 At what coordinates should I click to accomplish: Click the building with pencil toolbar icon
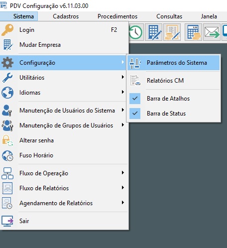tap(154, 32)
